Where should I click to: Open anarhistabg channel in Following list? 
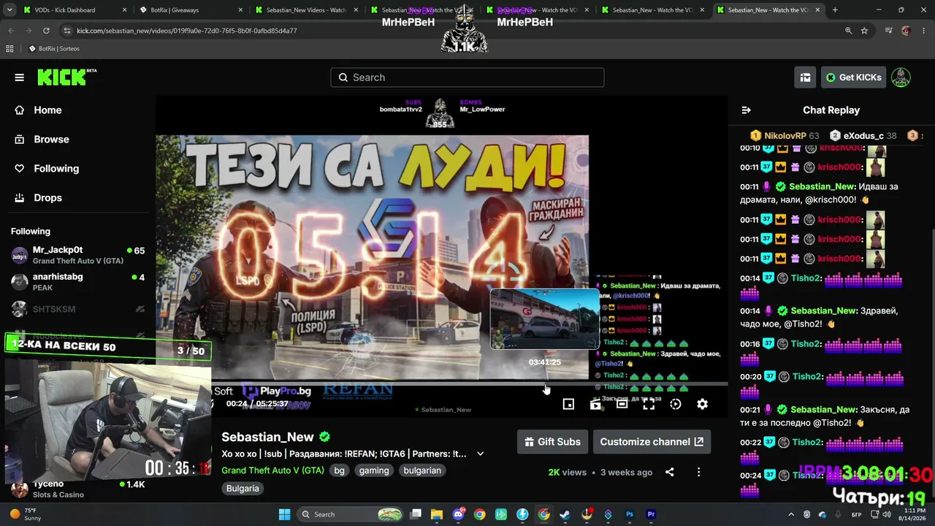tap(77, 282)
